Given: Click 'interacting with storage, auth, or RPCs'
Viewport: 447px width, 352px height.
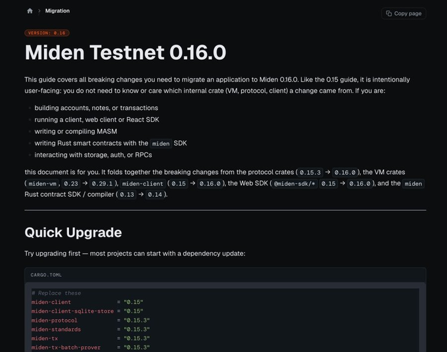Looking at the screenshot, I should (x=93, y=155).
